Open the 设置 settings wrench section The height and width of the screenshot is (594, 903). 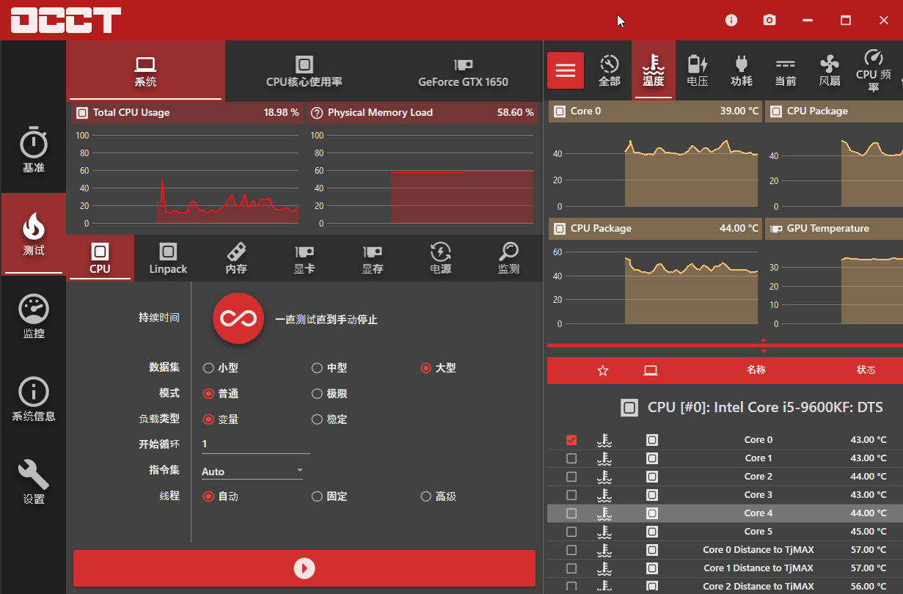[x=33, y=483]
